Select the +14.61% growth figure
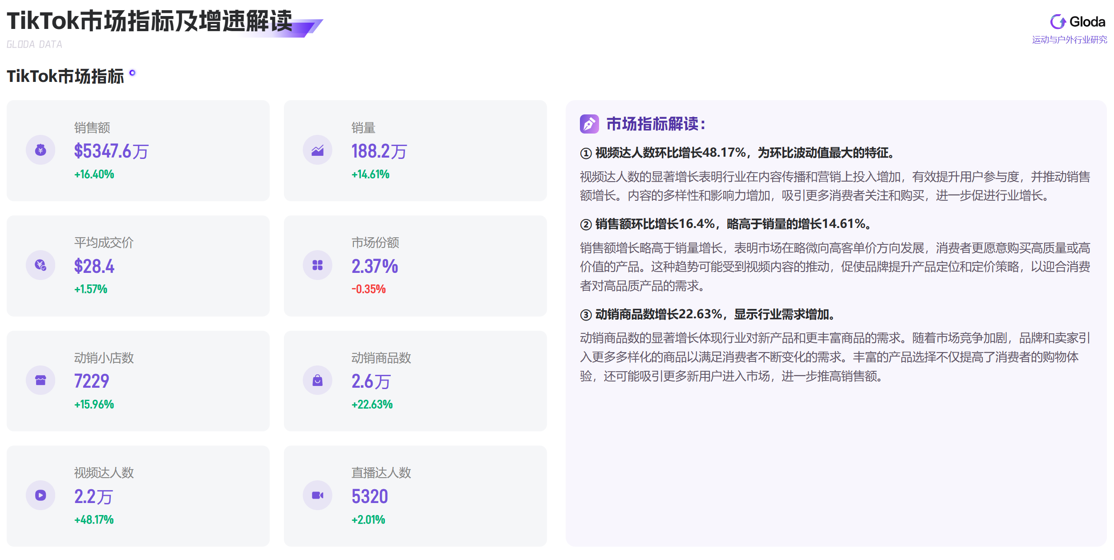The height and width of the screenshot is (560, 1114). [x=370, y=174]
